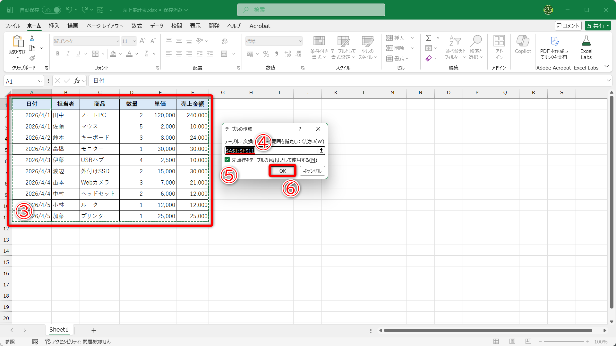Uncheck first row as table headers checkbox

coord(227,160)
